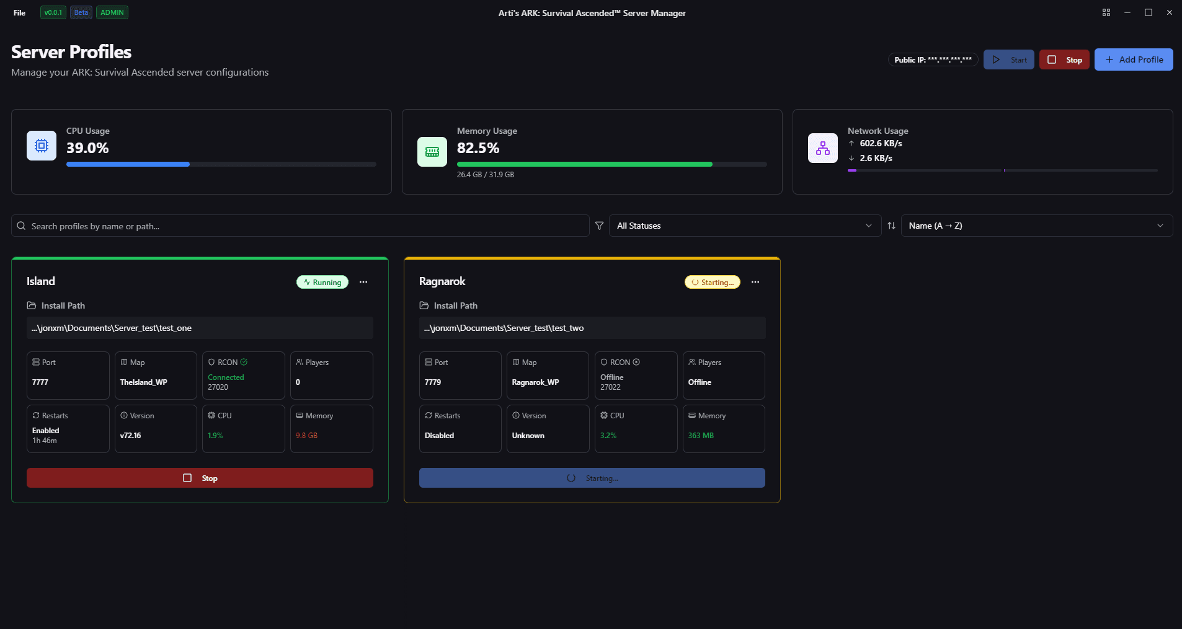Open the ellipsis menu on the Island card

pyautogui.click(x=363, y=282)
